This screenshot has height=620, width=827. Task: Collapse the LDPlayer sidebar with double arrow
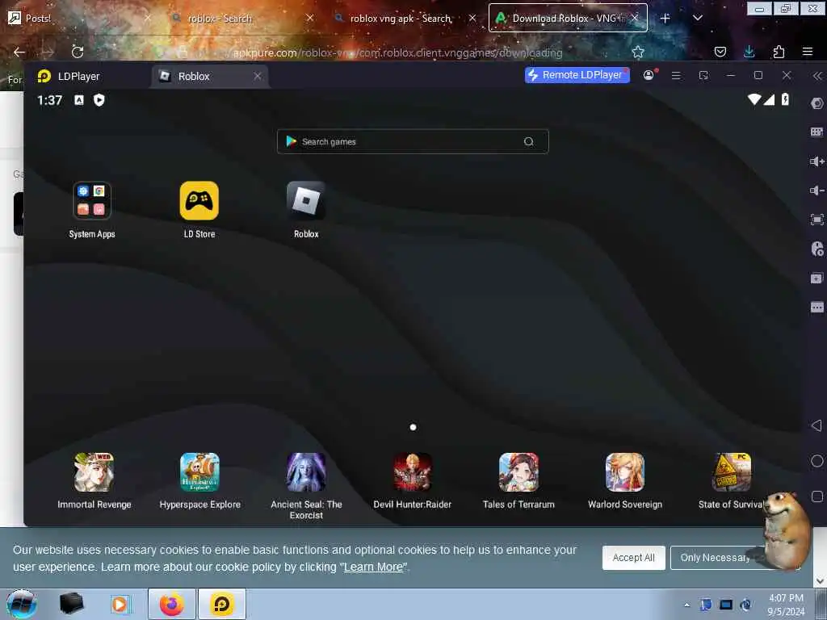point(817,76)
